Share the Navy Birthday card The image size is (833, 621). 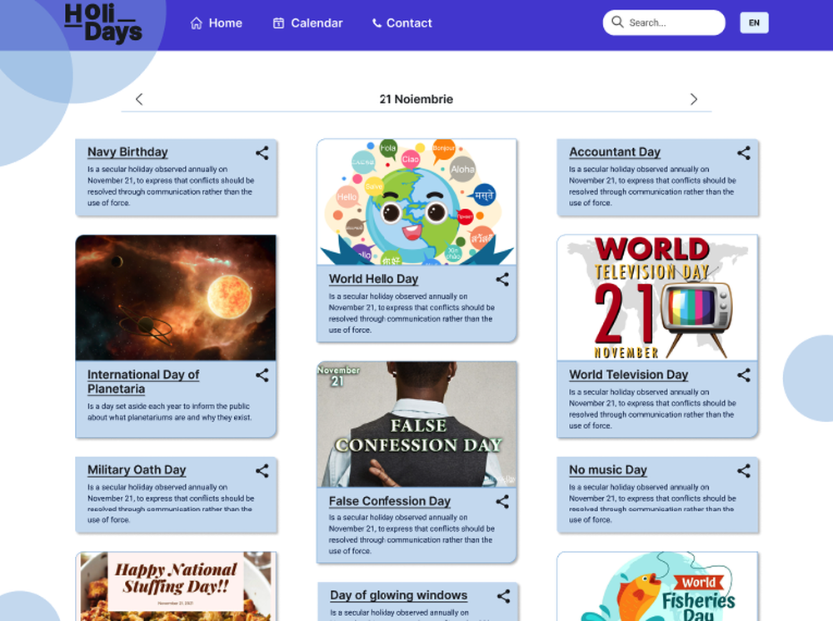tap(262, 153)
